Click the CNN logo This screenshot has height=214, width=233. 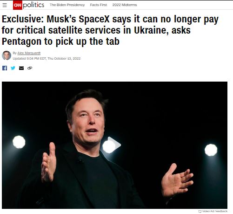click(x=18, y=5)
